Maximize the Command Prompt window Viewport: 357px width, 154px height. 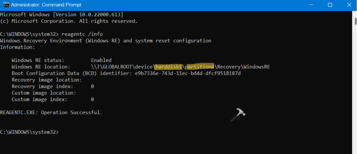(x=330, y=5)
